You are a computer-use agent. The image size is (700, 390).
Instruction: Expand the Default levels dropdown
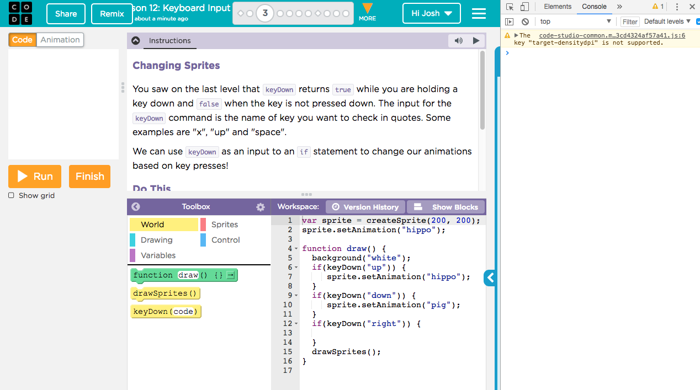click(x=667, y=22)
